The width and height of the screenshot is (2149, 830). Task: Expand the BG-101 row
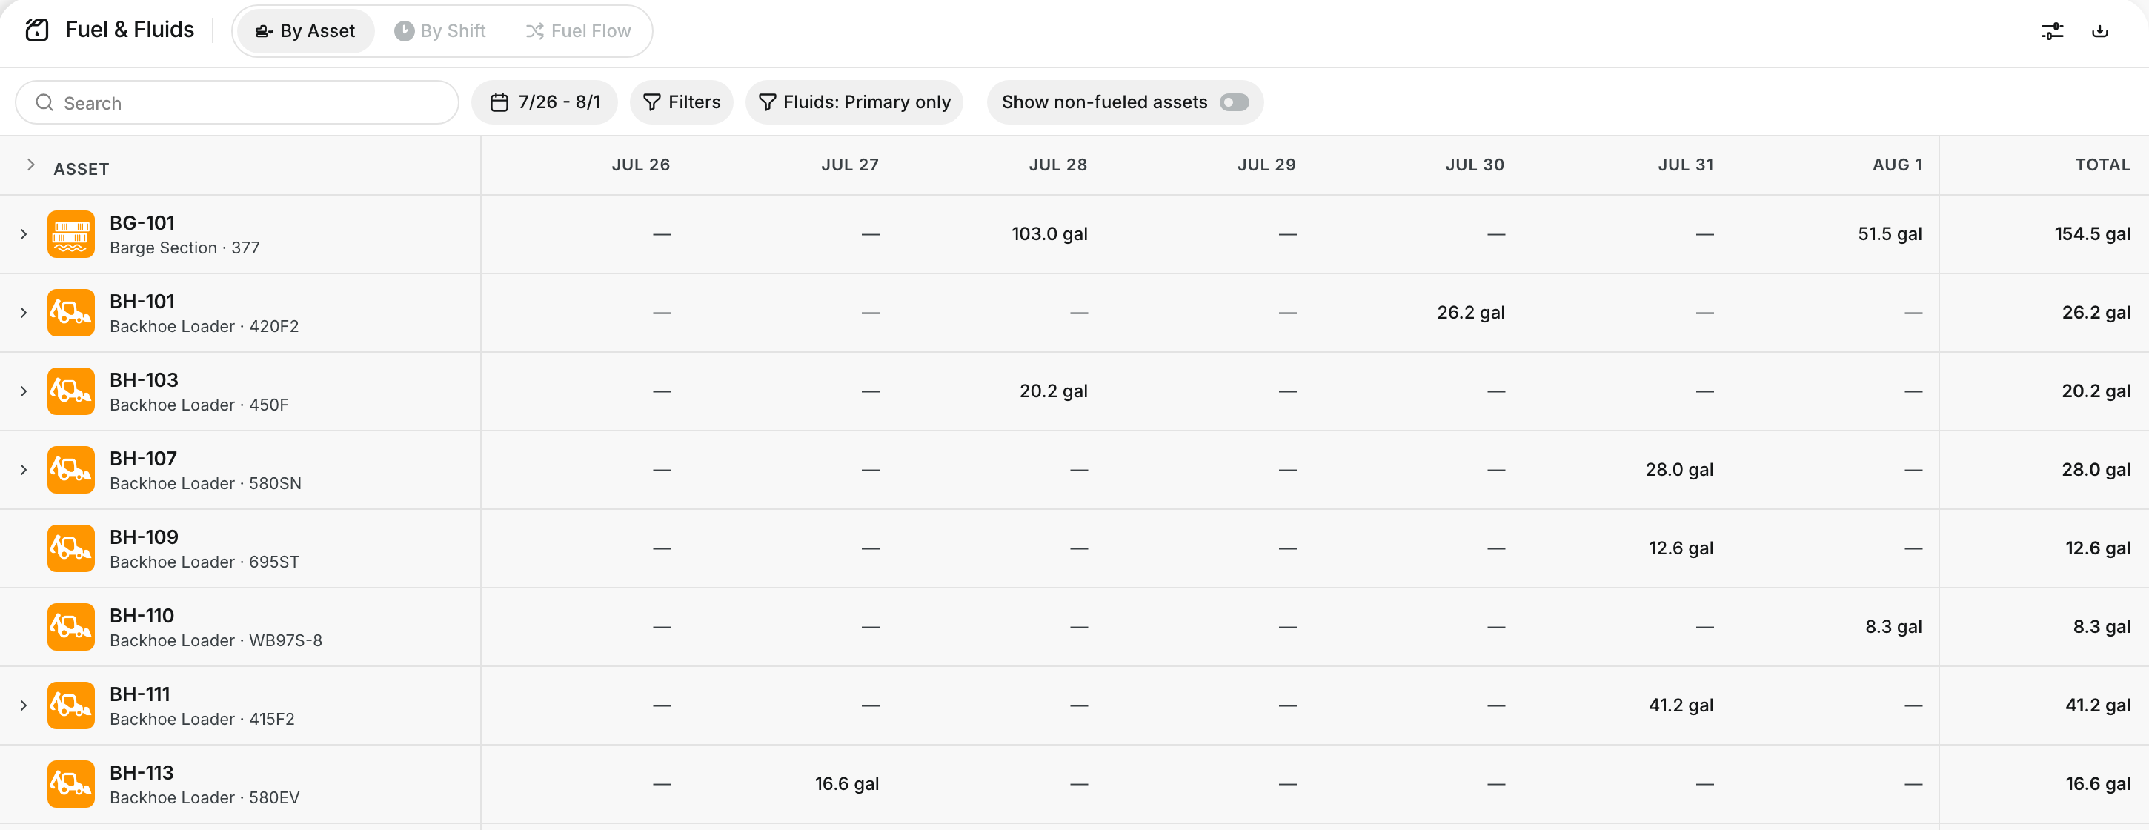pos(24,234)
